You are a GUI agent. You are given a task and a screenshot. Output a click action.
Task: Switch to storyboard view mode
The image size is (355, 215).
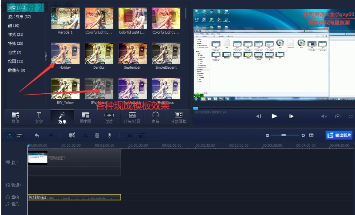[x=19, y=136]
